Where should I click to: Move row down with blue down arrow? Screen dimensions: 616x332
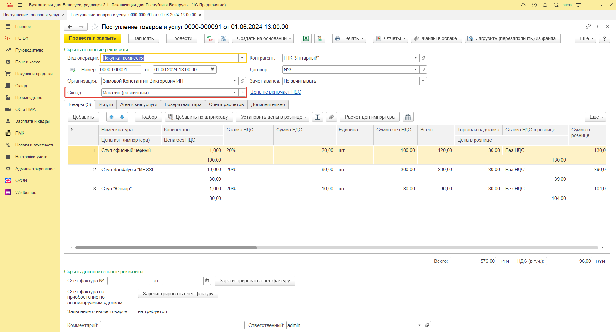122,117
